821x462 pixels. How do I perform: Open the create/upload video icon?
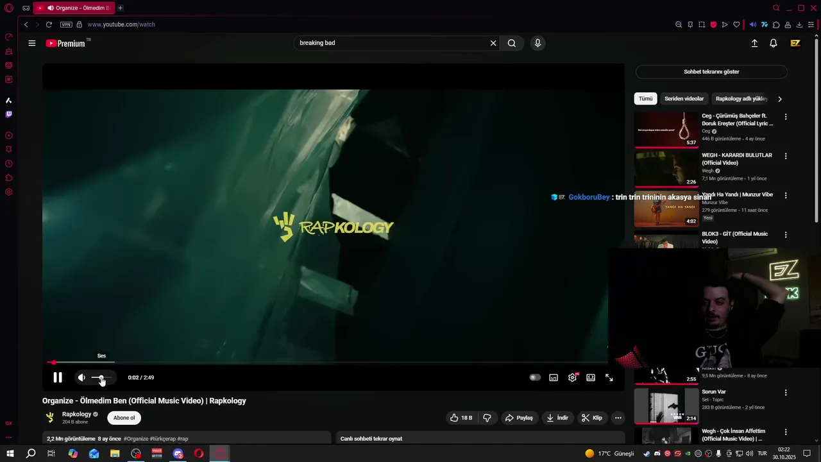pyautogui.click(x=754, y=43)
